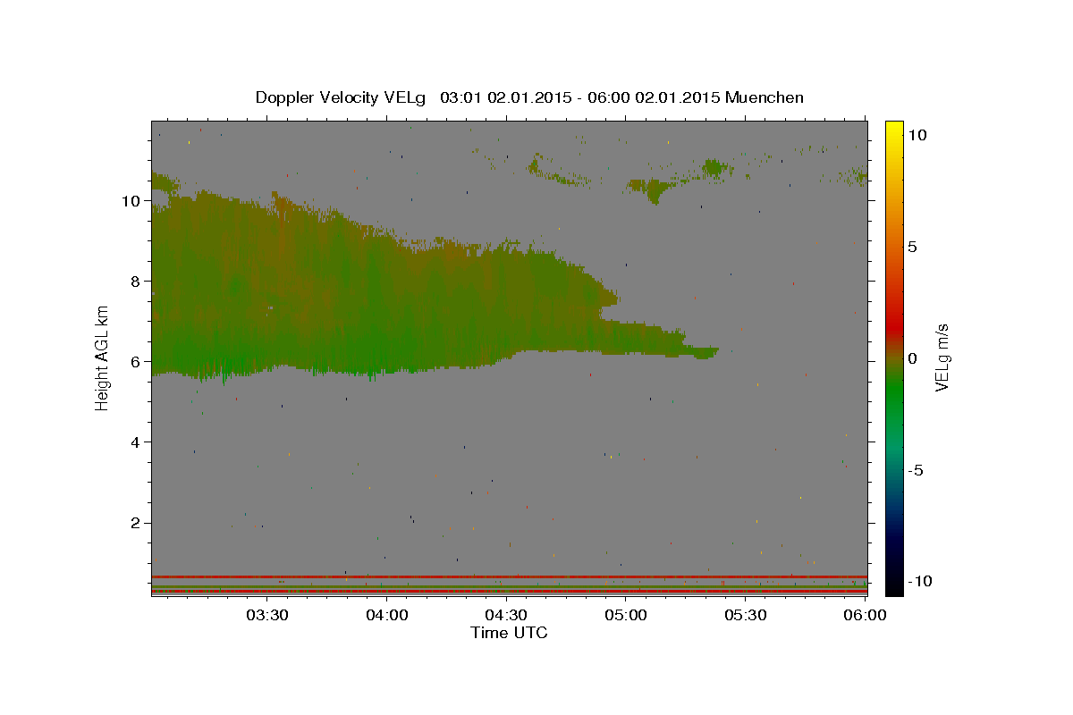Click the 'Time UTC' axis label
Image resolution: width=1073 pixels, height=715 pixels.
pos(509,633)
